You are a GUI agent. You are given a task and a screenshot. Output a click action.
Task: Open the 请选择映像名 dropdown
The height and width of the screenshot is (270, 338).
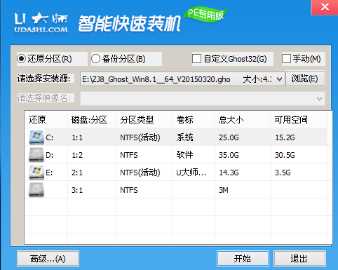pyautogui.click(x=203, y=99)
